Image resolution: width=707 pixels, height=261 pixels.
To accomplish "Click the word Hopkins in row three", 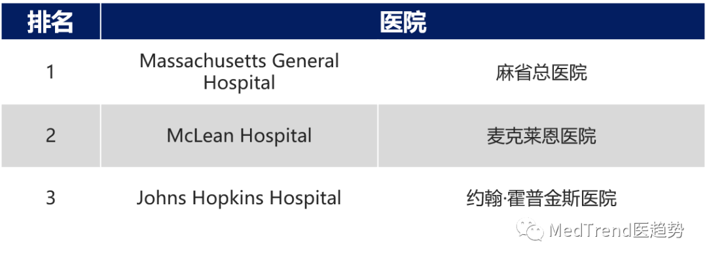I will pyautogui.click(x=227, y=198).
